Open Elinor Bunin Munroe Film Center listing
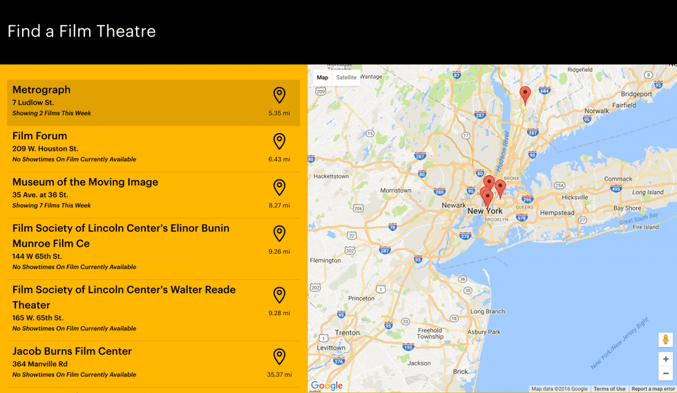The height and width of the screenshot is (393, 677). (x=153, y=249)
